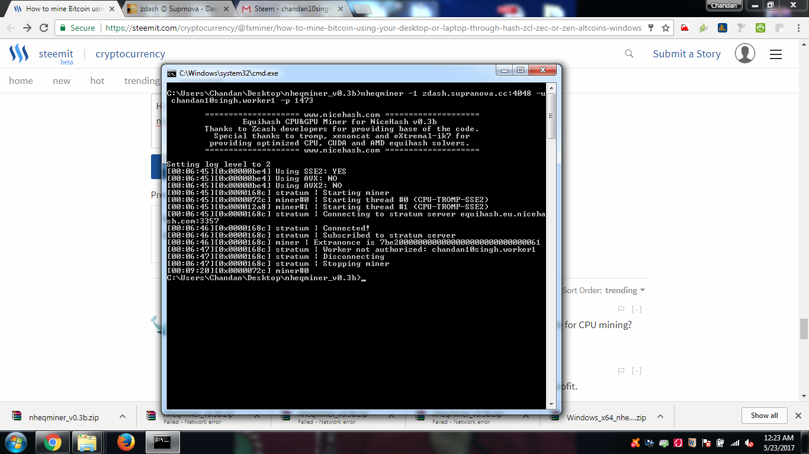Click the red swirl tray icon

[678, 443]
